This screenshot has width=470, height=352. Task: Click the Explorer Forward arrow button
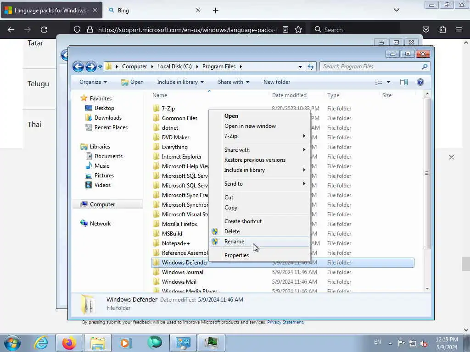[x=91, y=66]
